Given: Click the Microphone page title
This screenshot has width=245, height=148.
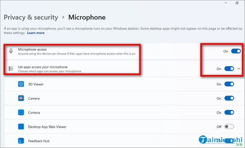Looking at the screenshot, I should 87,17.
